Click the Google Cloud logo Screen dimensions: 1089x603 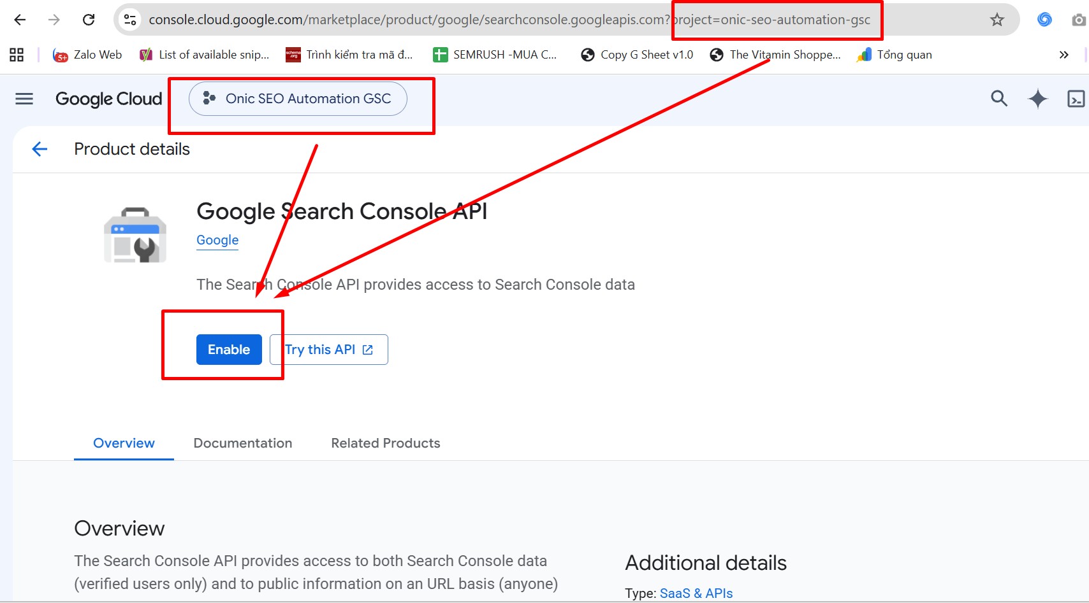coord(109,99)
